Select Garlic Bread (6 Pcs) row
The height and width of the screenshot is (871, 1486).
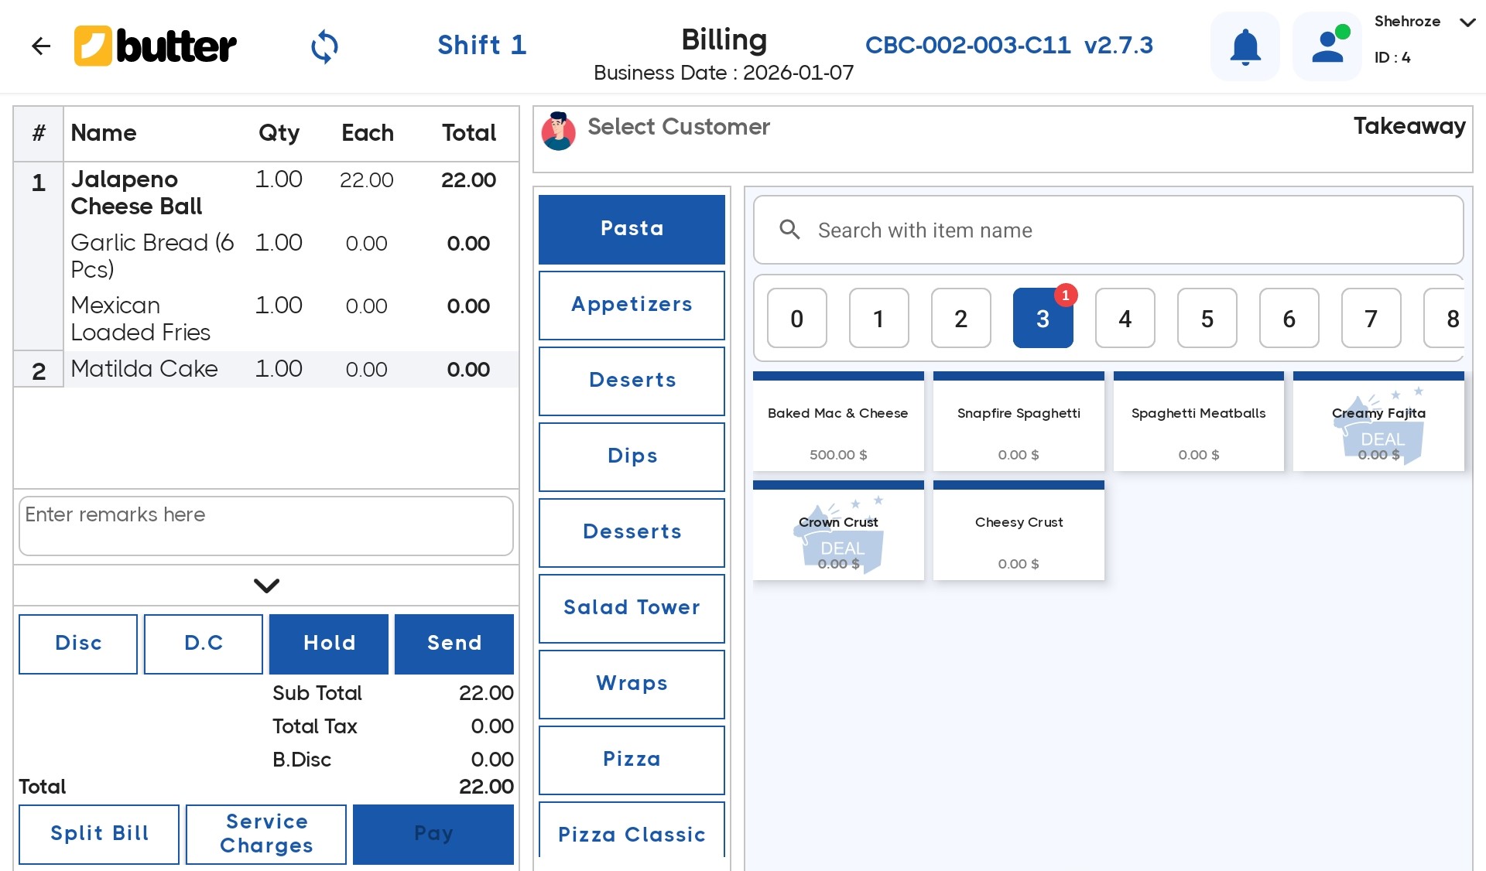tap(291, 256)
